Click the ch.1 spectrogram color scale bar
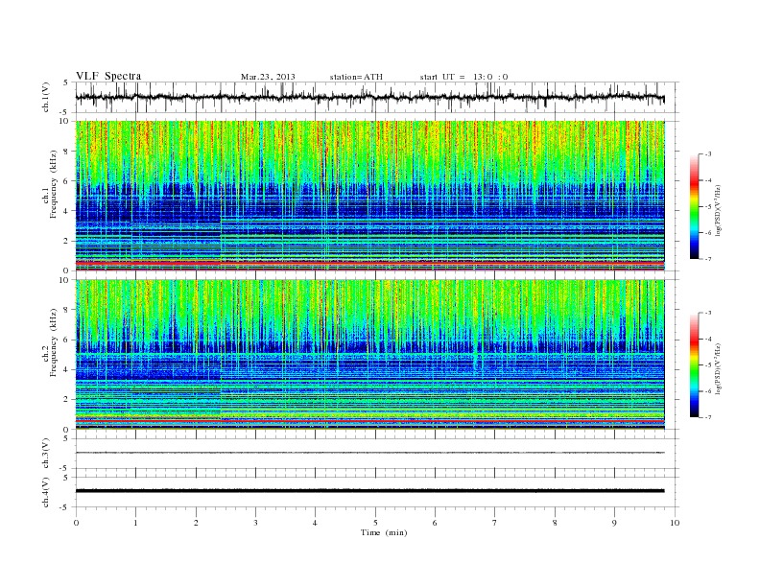 coord(694,206)
